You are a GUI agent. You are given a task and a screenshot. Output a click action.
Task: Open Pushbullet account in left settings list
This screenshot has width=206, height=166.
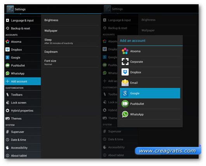(23, 65)
